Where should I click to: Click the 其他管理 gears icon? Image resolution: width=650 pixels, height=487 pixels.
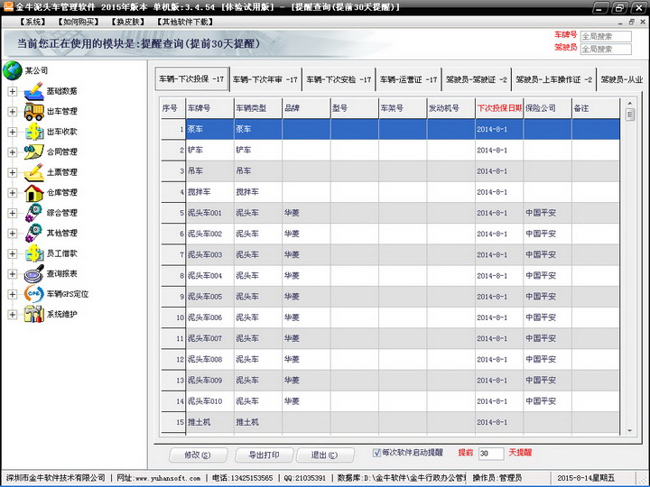(x=34, y=234)
